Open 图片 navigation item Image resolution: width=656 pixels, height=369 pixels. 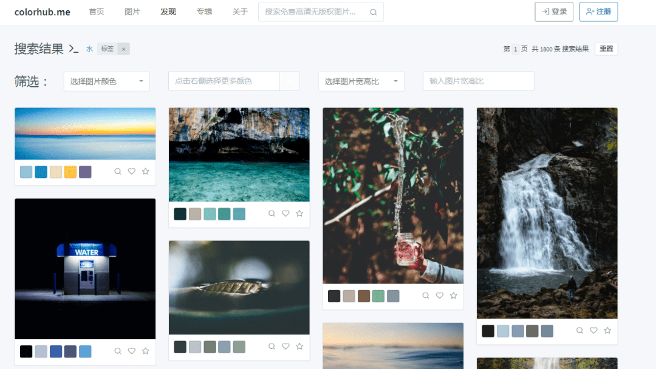[x=132, y=12]
